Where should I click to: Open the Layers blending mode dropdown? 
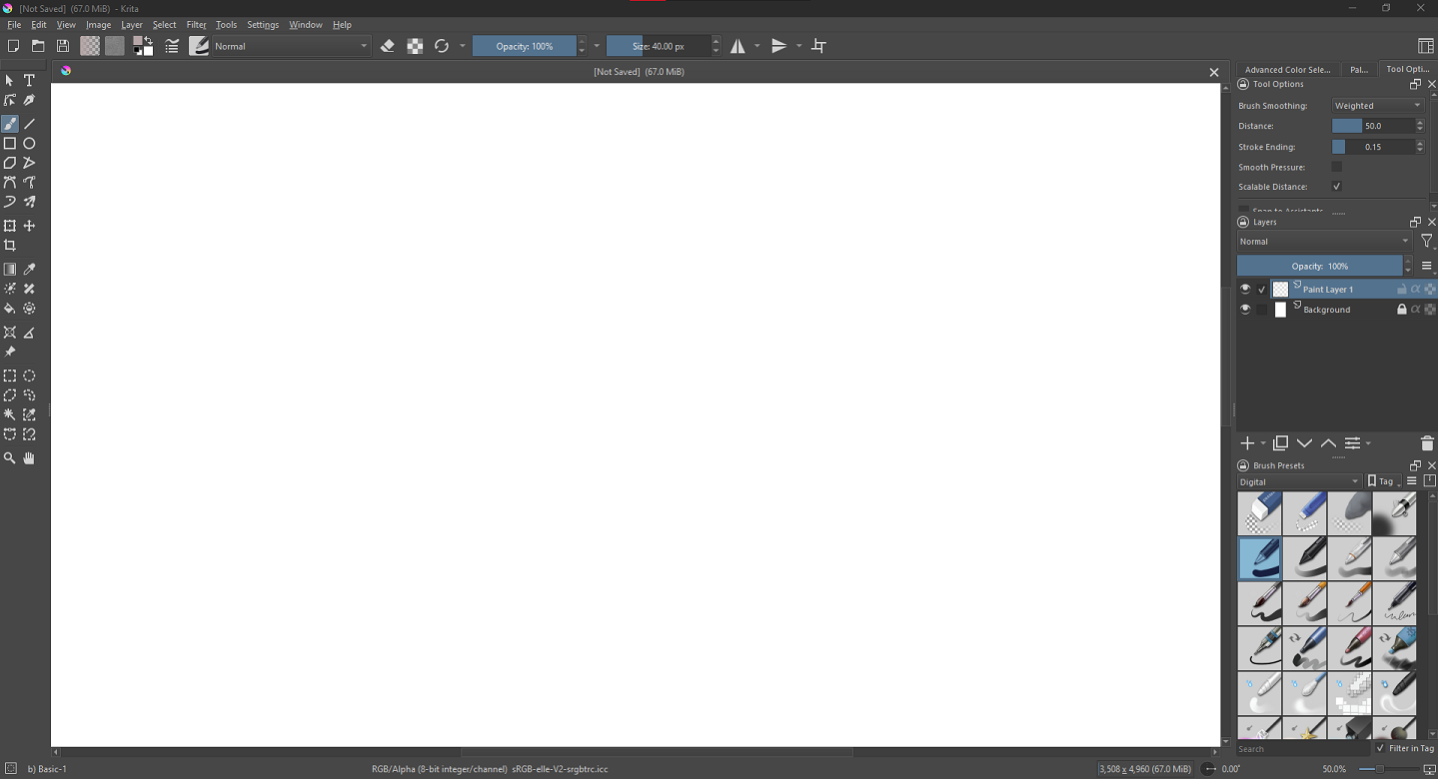tap(1324, 242)
